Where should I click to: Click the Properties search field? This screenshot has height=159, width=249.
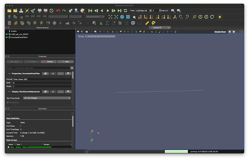[x=38, y=68]
